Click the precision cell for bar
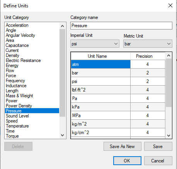 pos(148,73)
